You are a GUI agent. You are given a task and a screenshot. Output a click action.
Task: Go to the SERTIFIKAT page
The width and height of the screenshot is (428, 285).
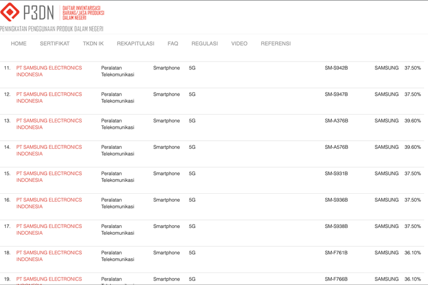55,44
